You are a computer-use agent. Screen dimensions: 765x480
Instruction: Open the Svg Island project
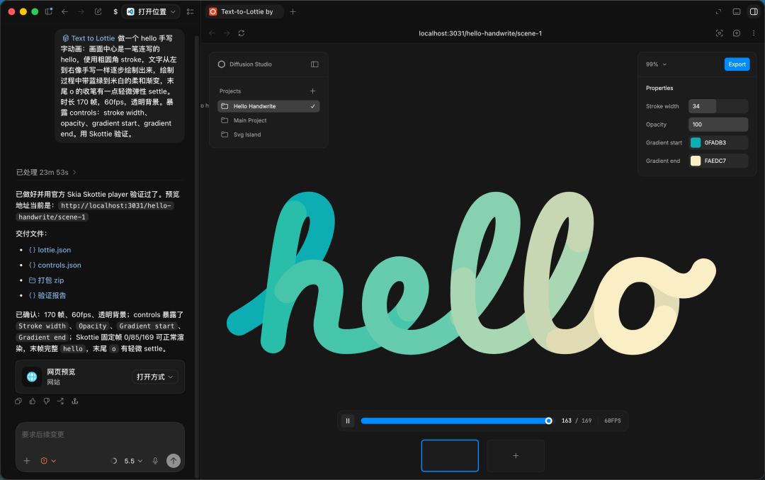pos(268,135)
